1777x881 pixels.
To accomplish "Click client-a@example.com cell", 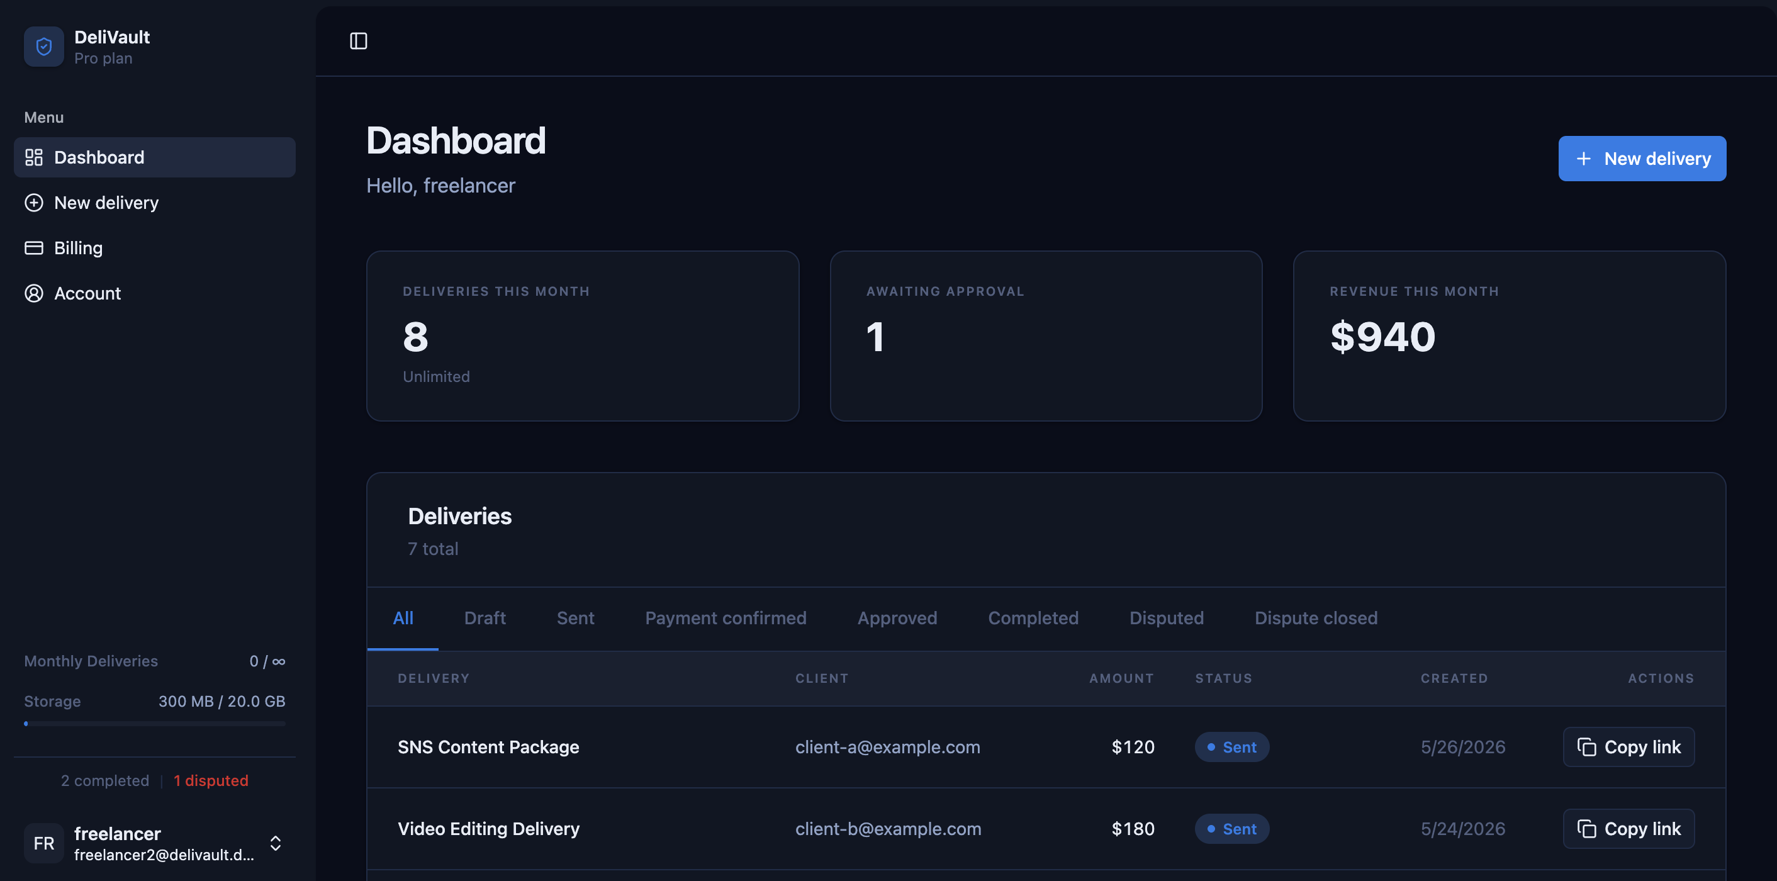I will click(888, 747).
